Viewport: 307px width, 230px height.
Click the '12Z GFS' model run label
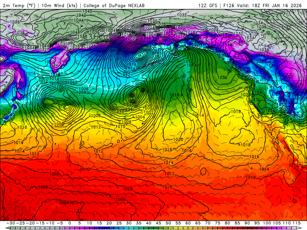(x=208, y=5)
